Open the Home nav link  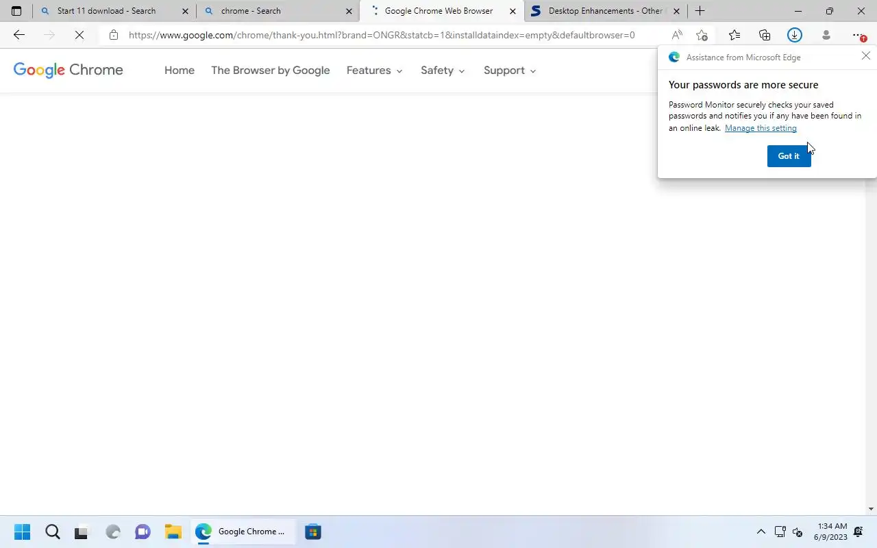[x=180, y=71]
